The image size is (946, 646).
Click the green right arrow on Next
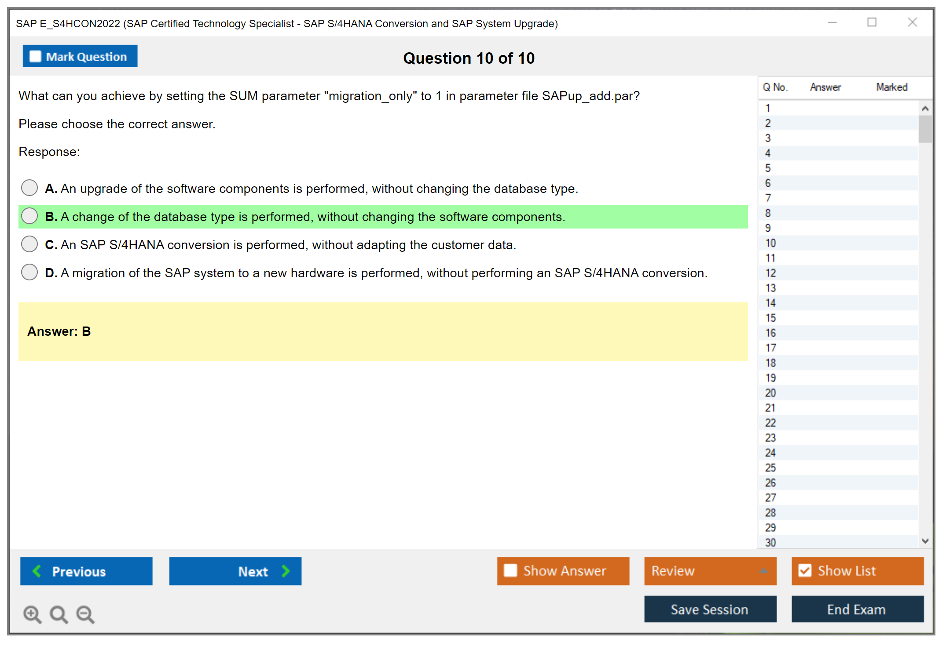point(286,571)
